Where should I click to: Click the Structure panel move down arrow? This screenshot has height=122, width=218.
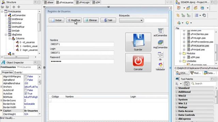click(19, 7)
